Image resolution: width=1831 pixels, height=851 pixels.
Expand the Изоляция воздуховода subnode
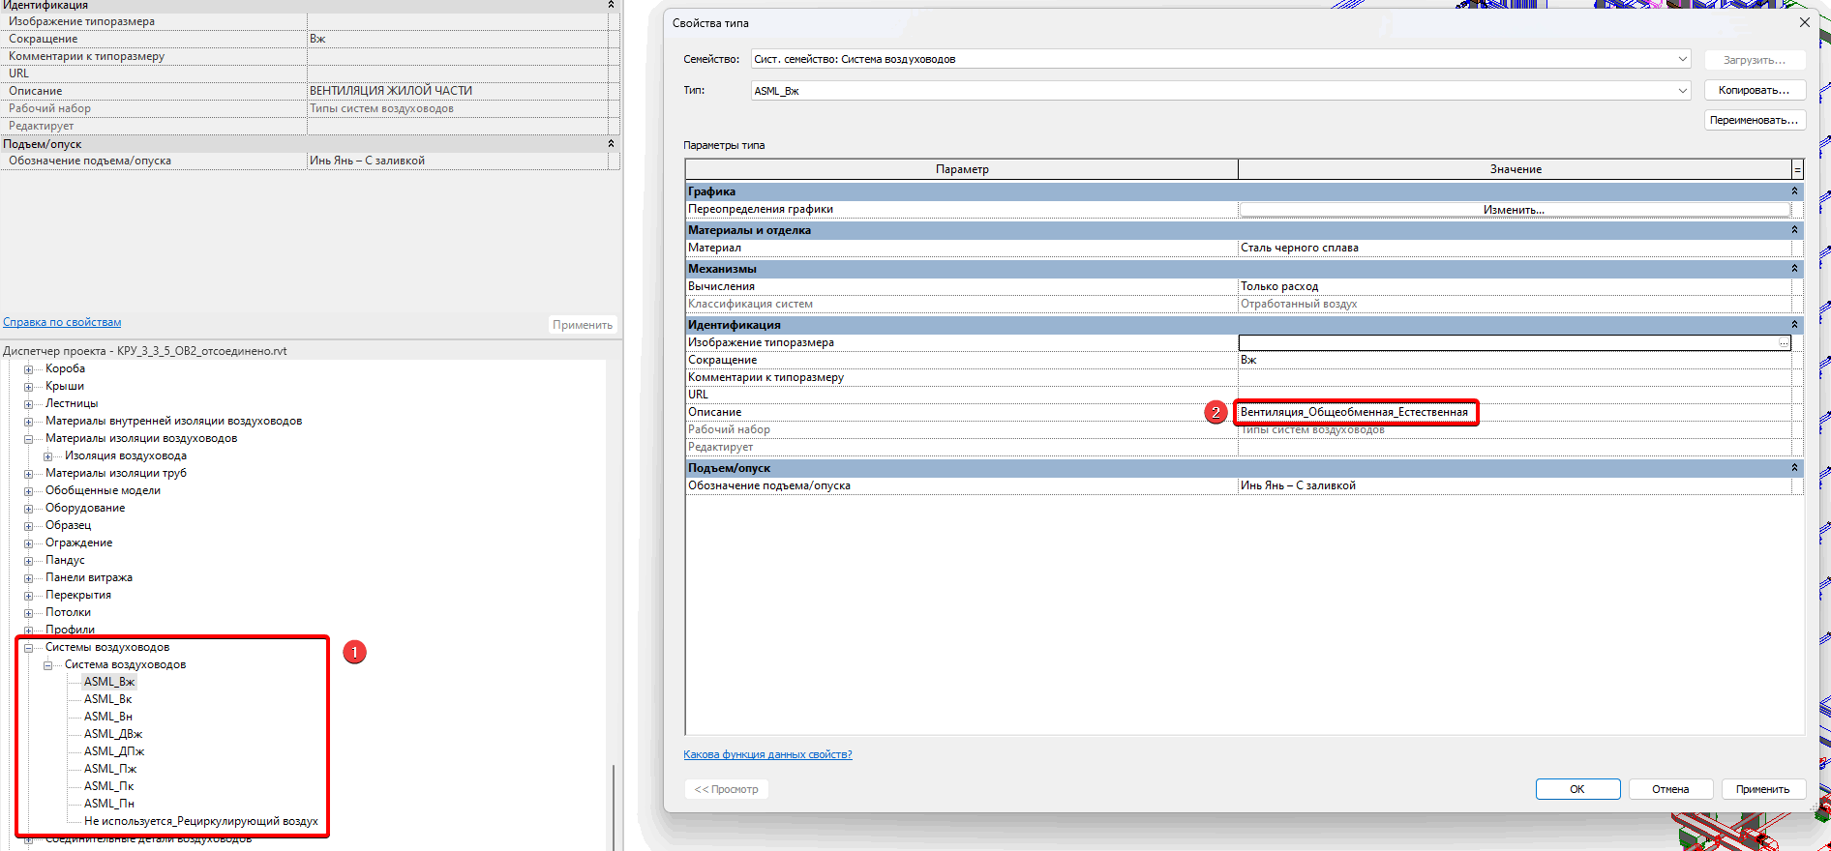click(48, 456)
